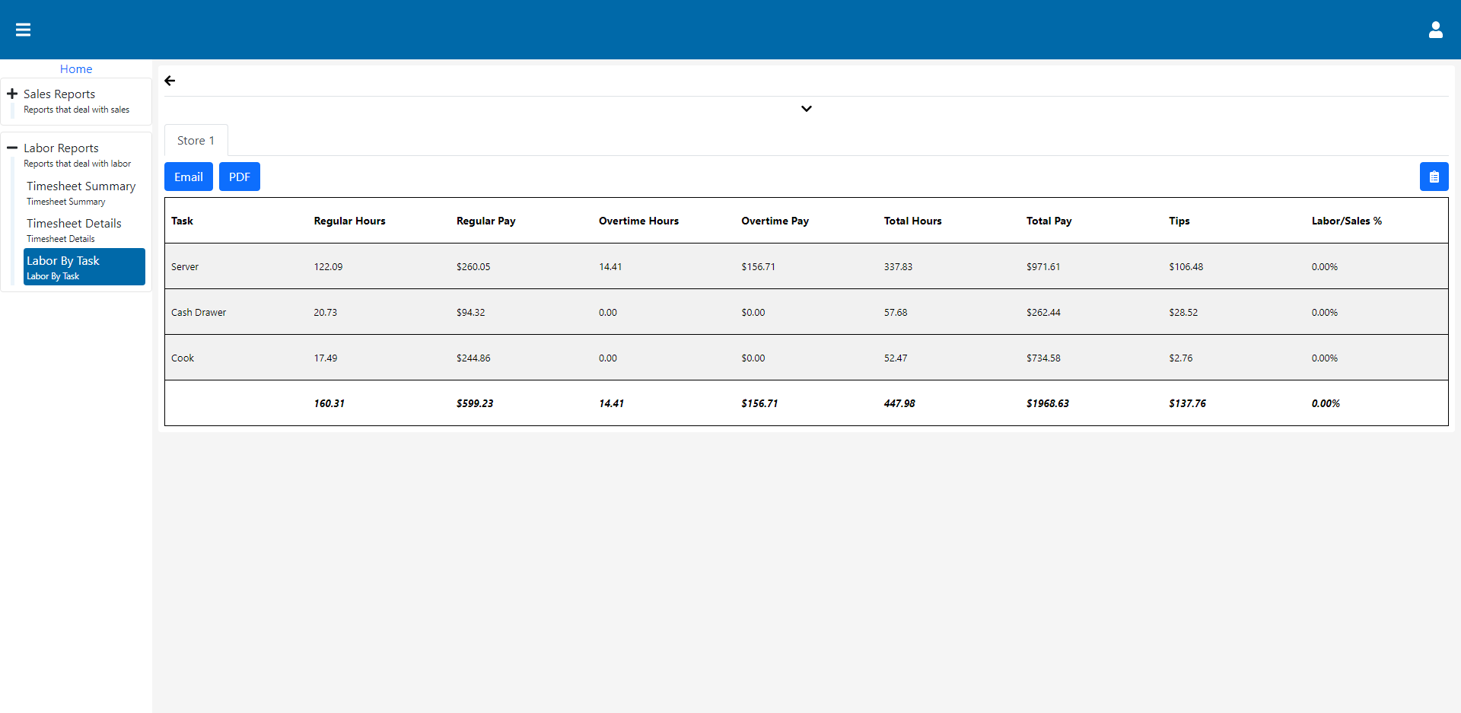Click the Tips column header
Image resolution: width=1461 pixels, height=713 pixels.
1179,221
